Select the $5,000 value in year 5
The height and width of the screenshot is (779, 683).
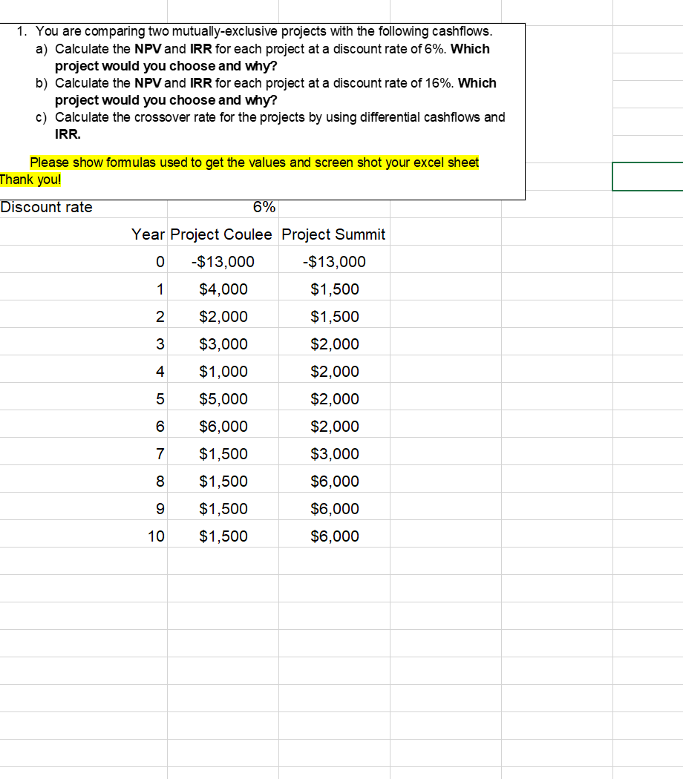223,398
